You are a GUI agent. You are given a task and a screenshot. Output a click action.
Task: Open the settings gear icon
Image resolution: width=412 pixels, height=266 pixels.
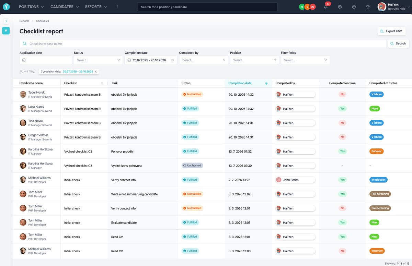tap(340, 7)
